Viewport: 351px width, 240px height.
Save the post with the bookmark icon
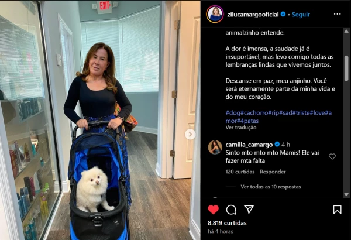[337, 210]
